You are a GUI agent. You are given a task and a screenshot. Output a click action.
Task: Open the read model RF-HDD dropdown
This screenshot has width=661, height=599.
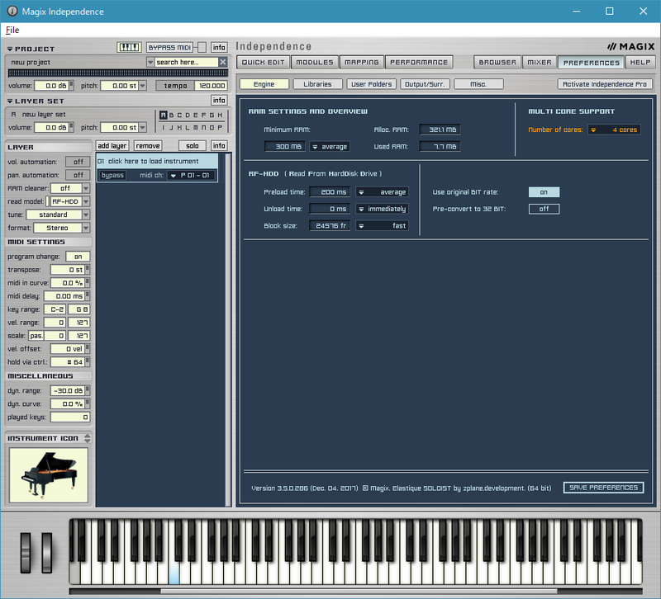tap(86, 201)
